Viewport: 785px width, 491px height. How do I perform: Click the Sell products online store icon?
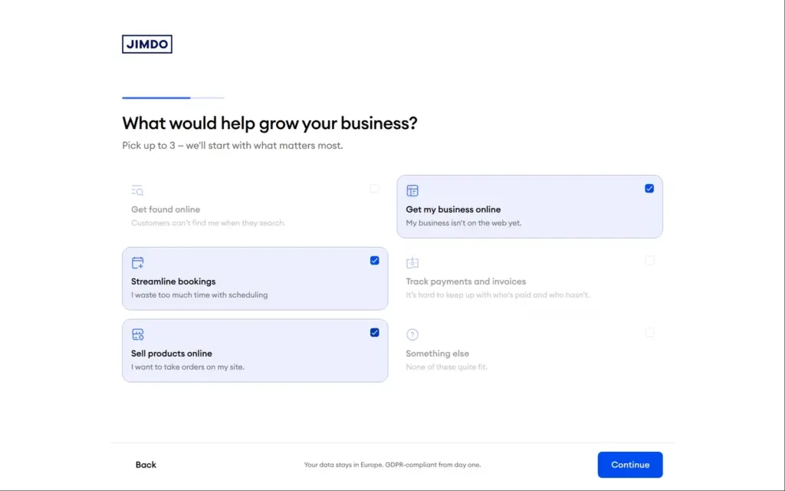point(138,334)
